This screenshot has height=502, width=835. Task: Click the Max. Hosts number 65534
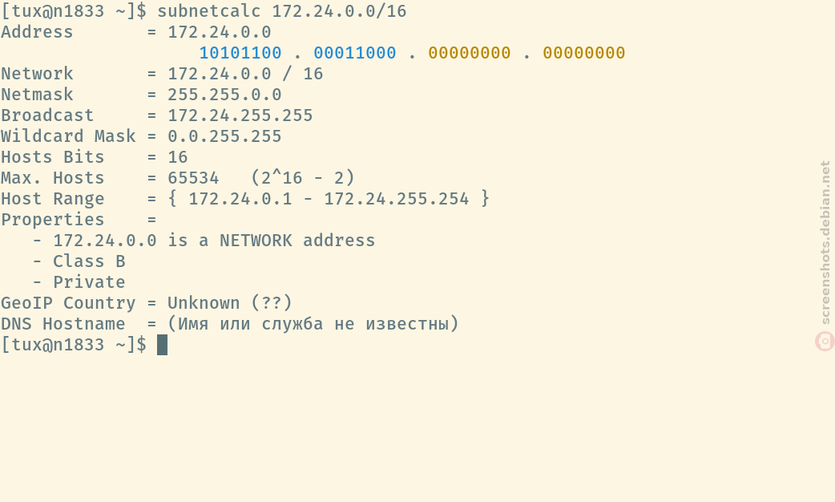[x=193, y=177]
